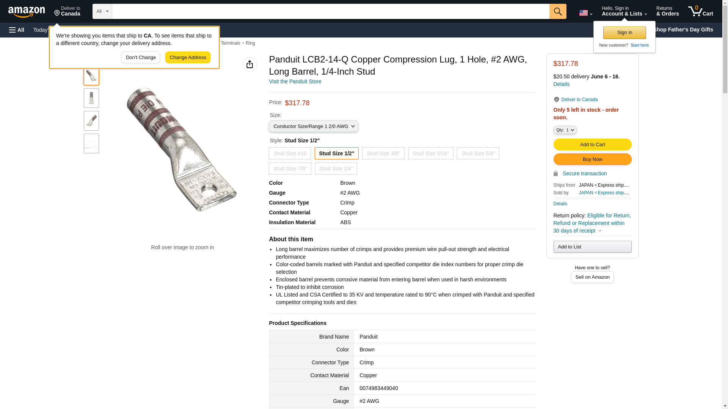Screen dimensions: 728x409
Task: Choose the Stud Size 5/8" style option
Action: [x=478, y=153]
